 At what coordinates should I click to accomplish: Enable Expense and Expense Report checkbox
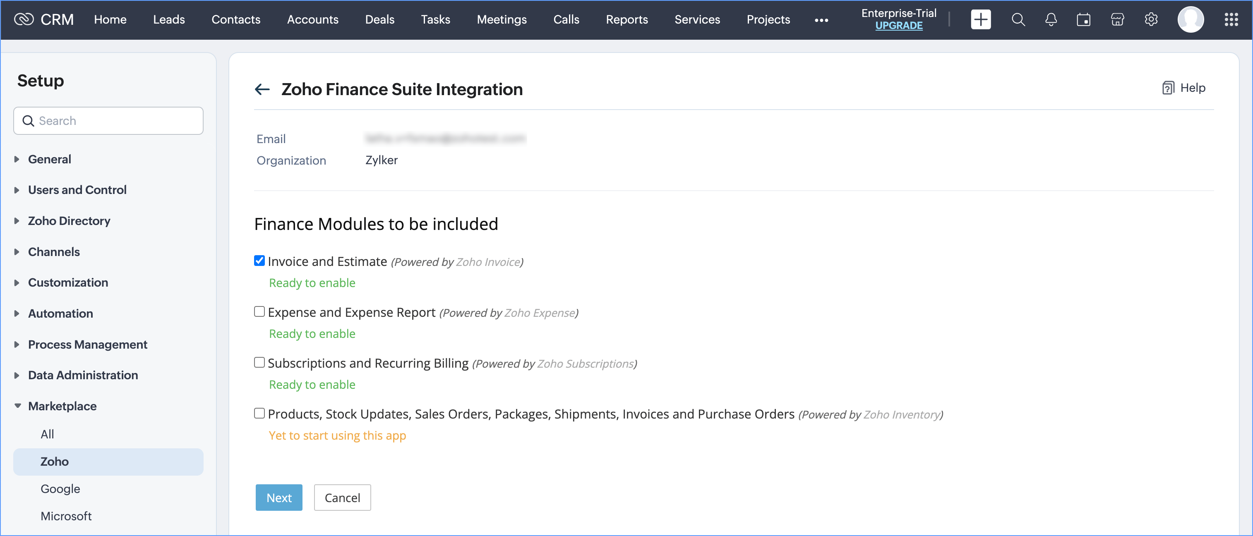pos(259,311)
